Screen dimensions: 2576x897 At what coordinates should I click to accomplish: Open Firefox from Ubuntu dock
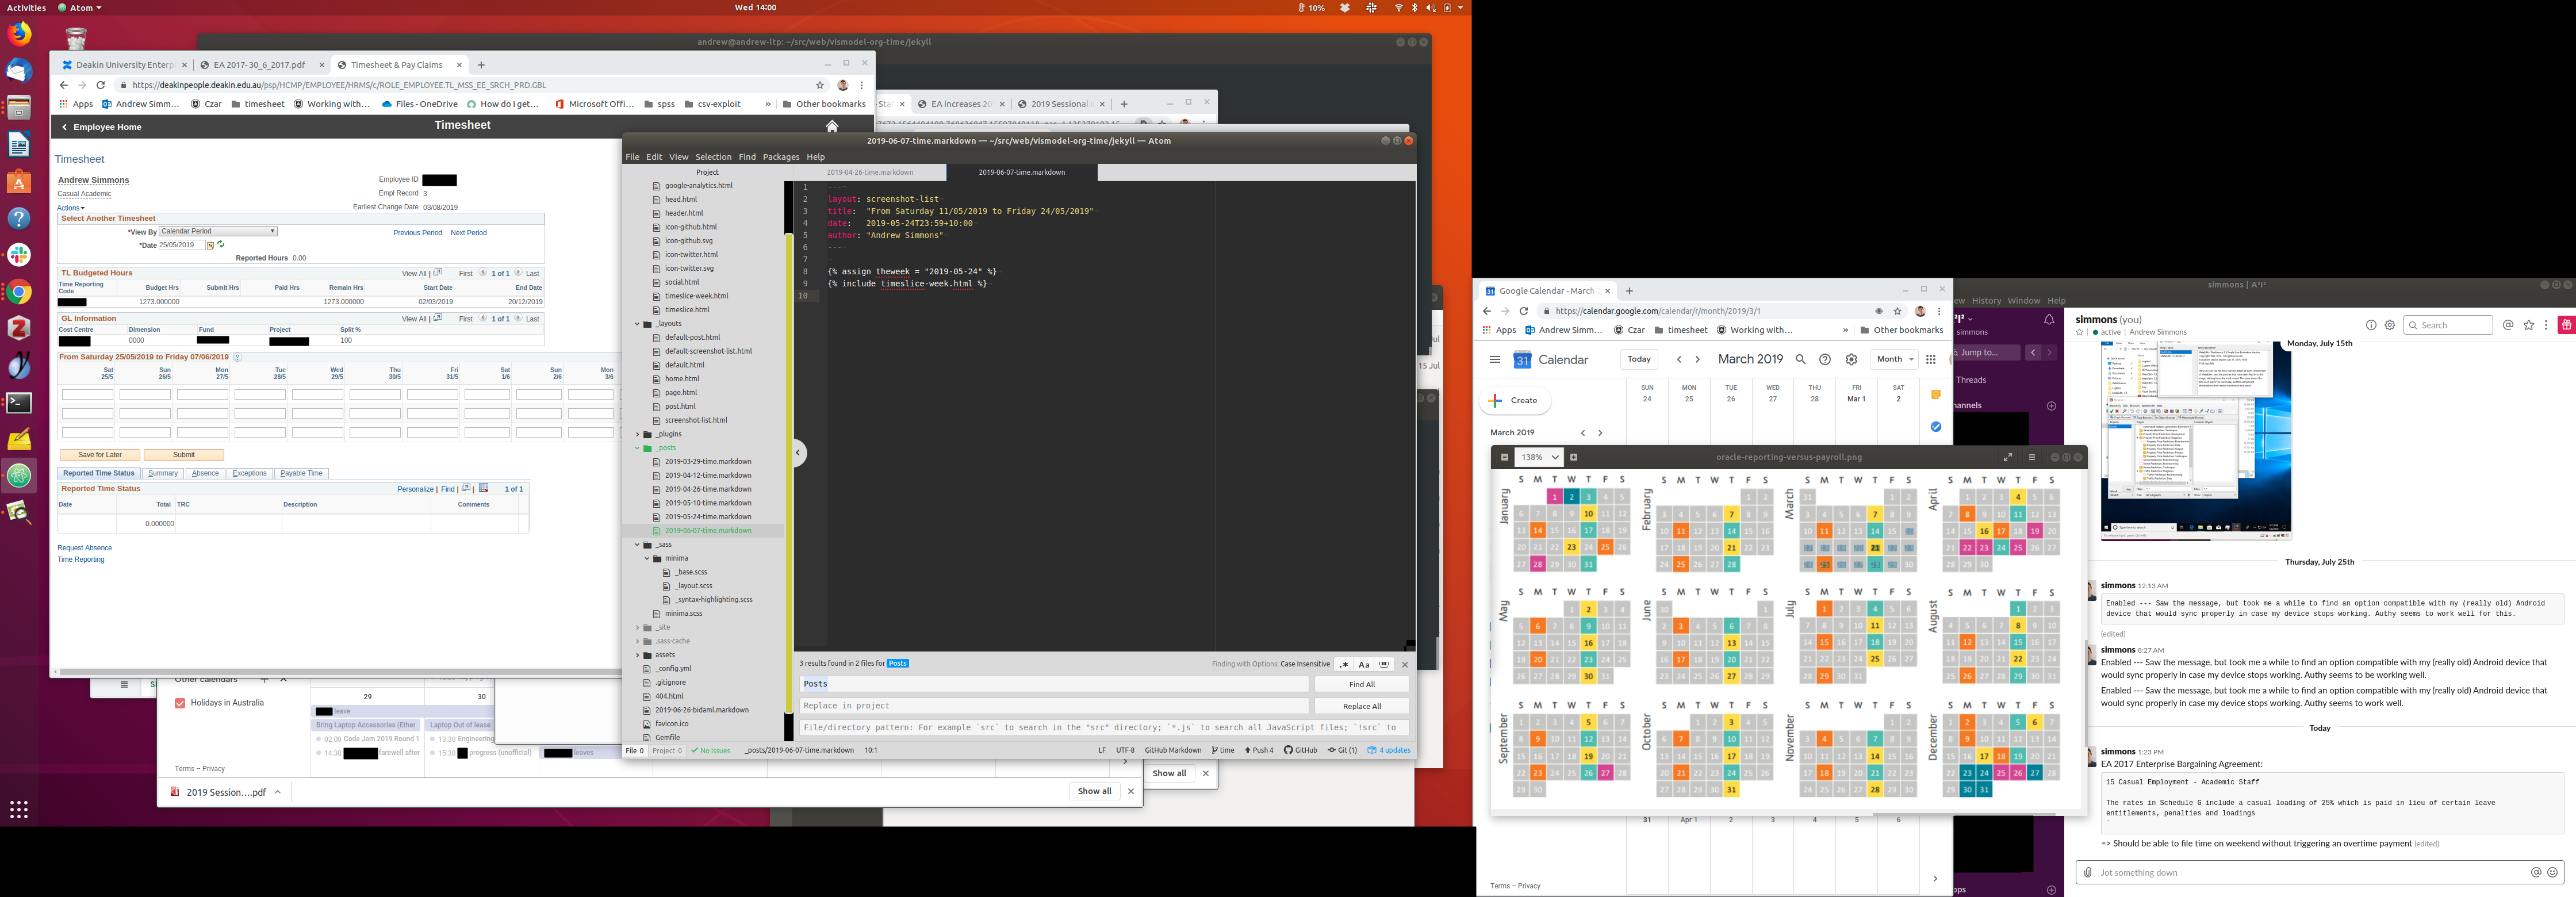point(19,34)
